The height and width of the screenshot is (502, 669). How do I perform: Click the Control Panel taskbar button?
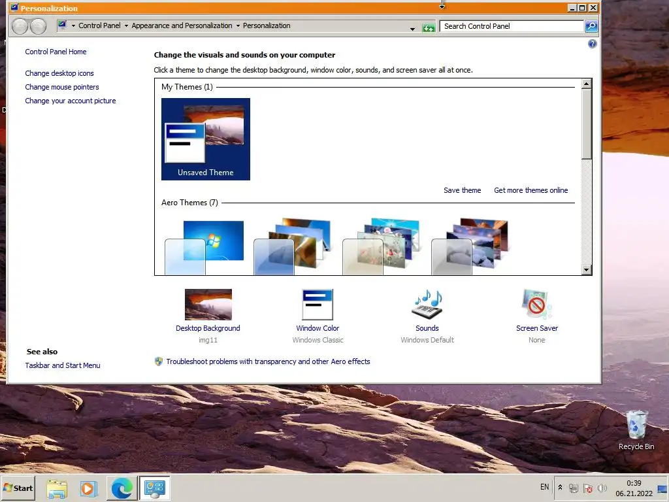(154, 488)
